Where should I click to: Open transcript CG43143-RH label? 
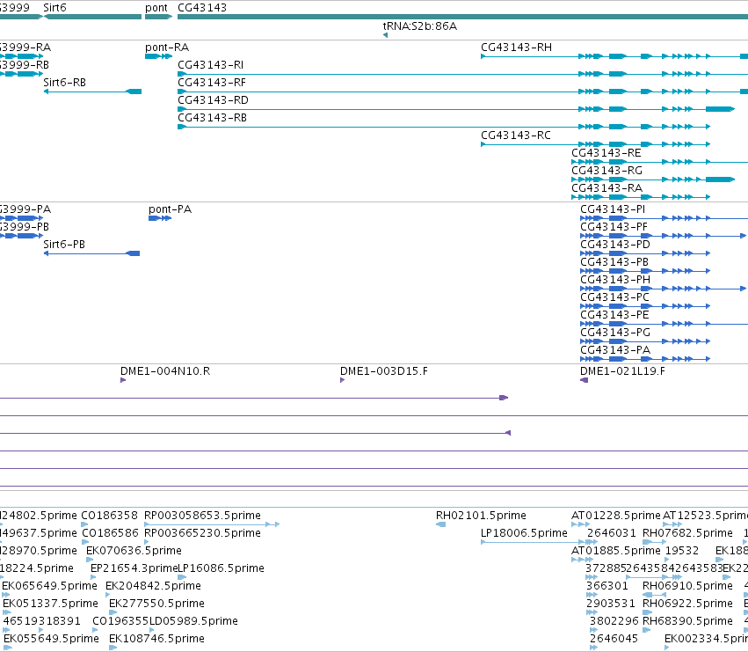517,48
